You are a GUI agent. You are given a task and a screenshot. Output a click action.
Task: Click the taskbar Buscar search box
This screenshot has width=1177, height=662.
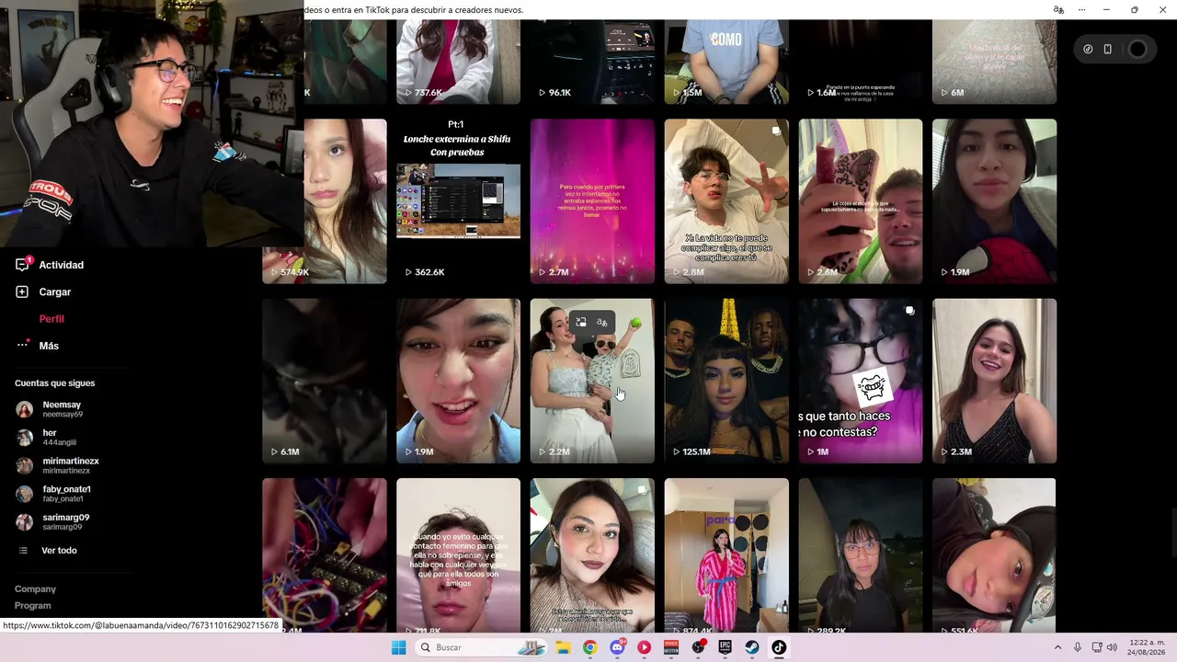(x=479, y=647)
